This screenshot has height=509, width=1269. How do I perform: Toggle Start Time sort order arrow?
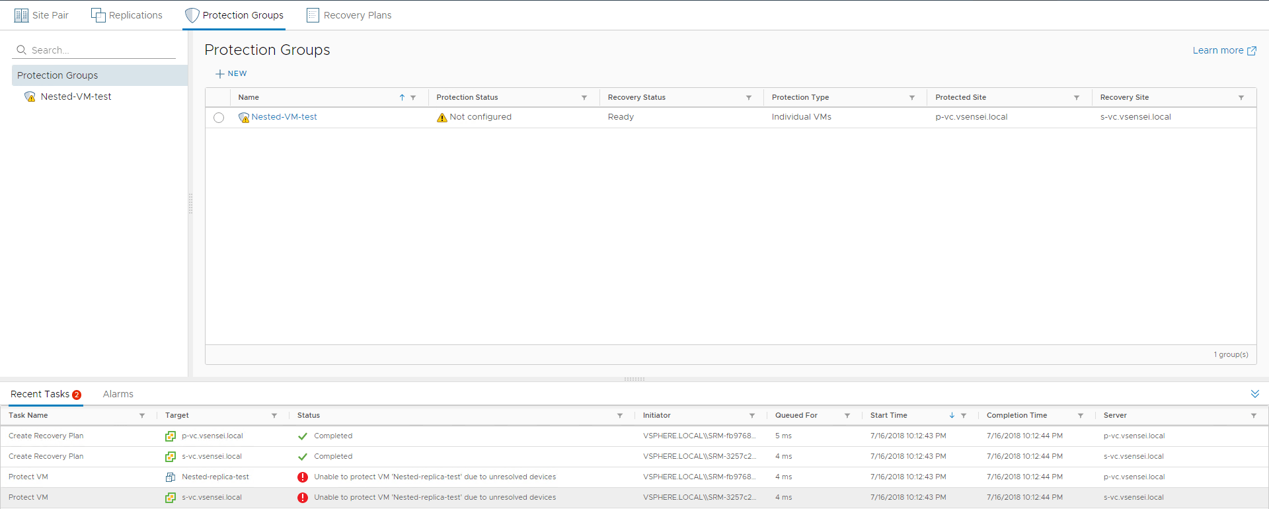coord(952,416)
